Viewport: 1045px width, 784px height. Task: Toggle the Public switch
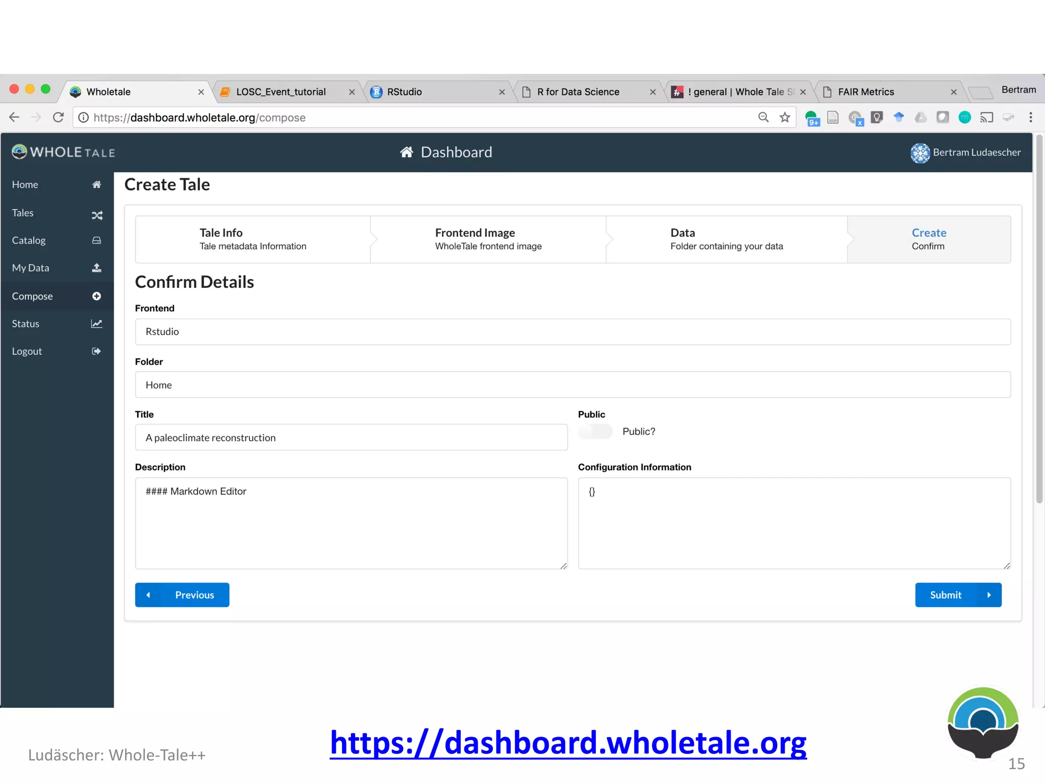[x=595, y=432]
